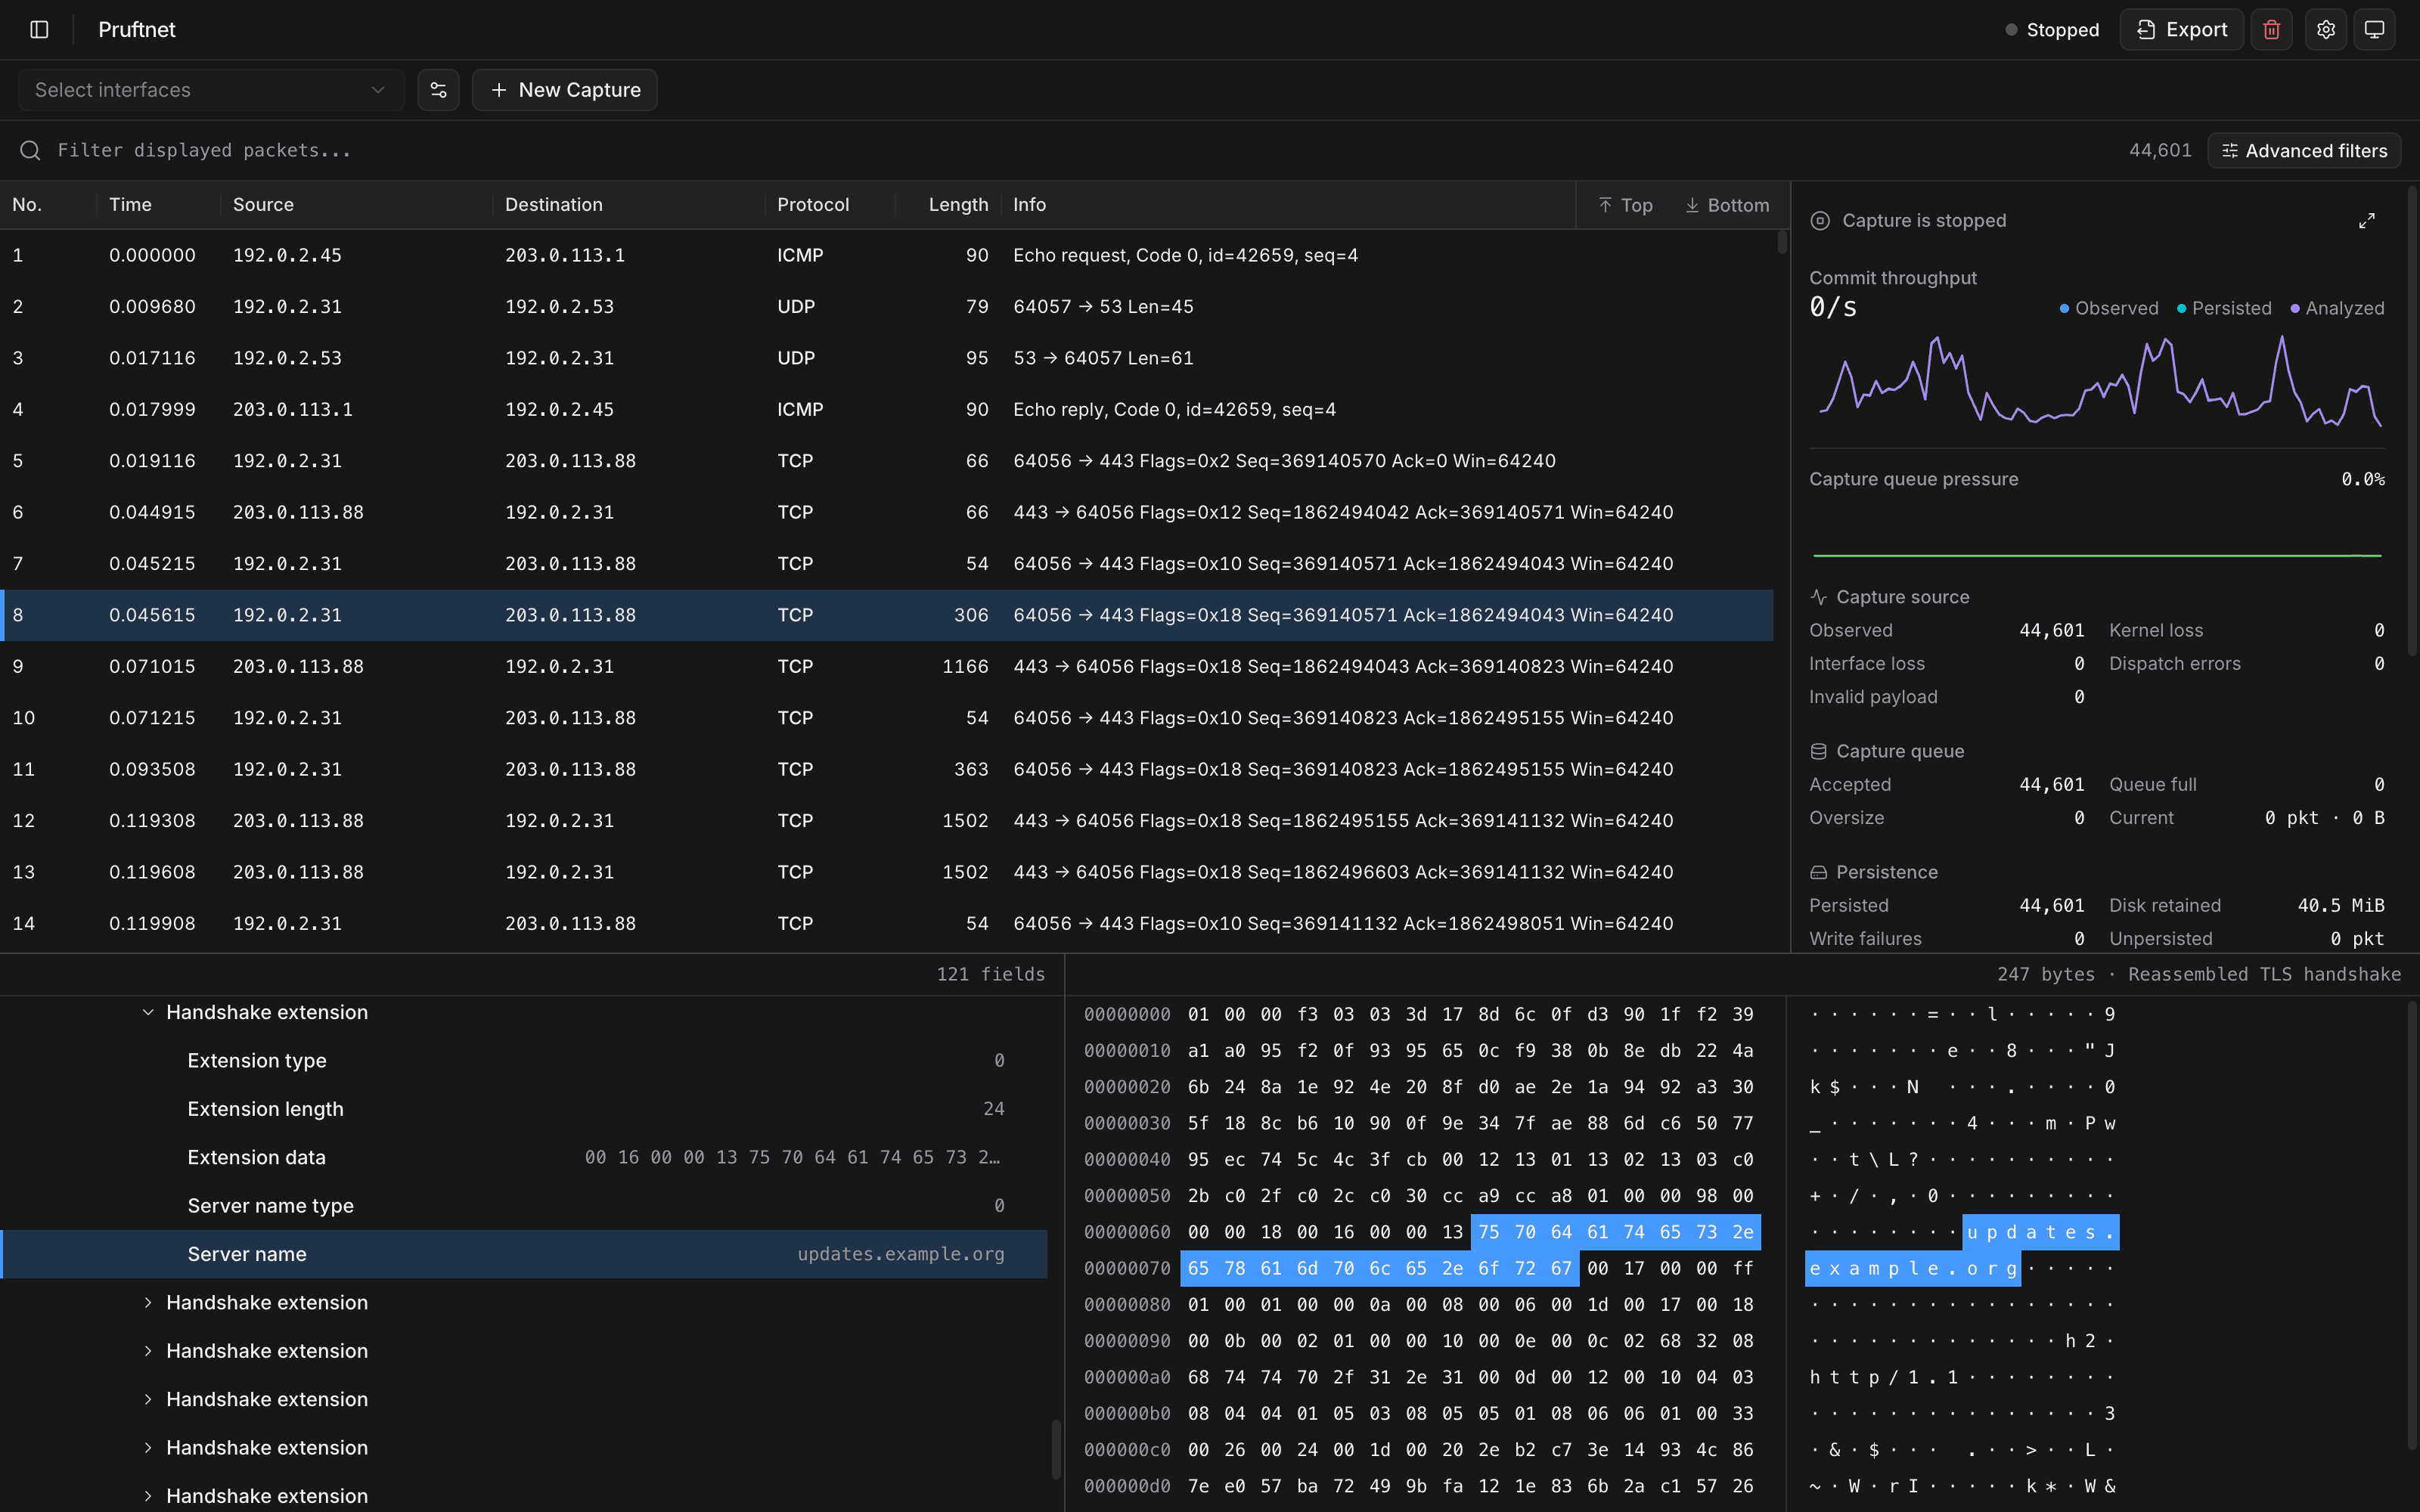Click the 121 fields label
This screenshot has height=1512, width=2420.
coord(990,975)
